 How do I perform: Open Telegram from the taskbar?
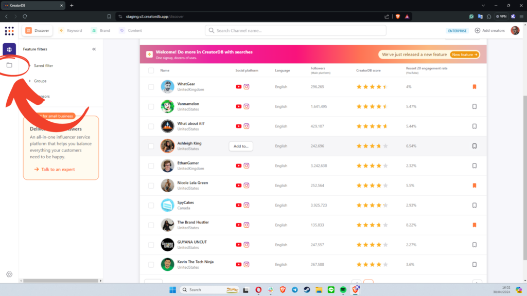pyautogui.click(x=295, y=290)
